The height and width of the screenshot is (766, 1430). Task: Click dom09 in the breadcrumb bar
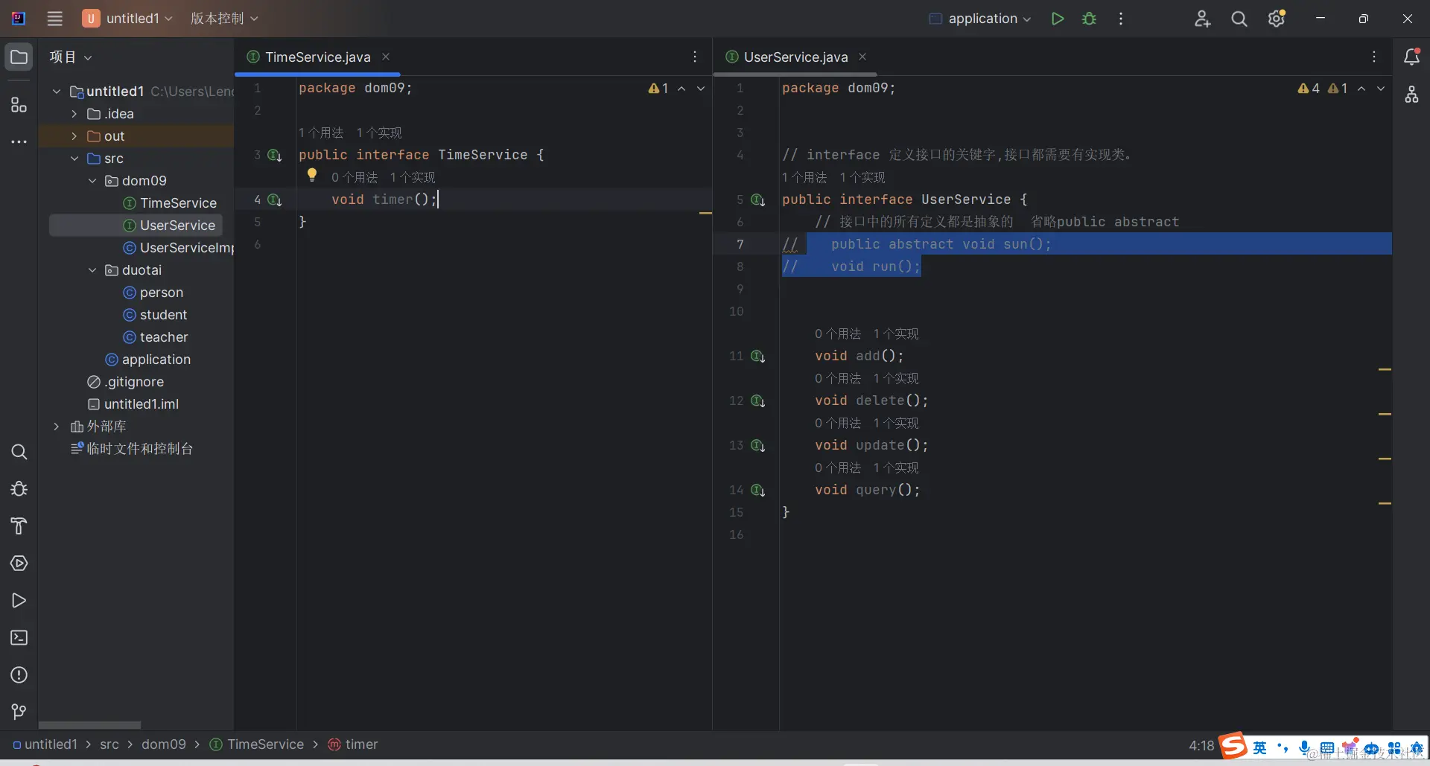coord(164,744)
